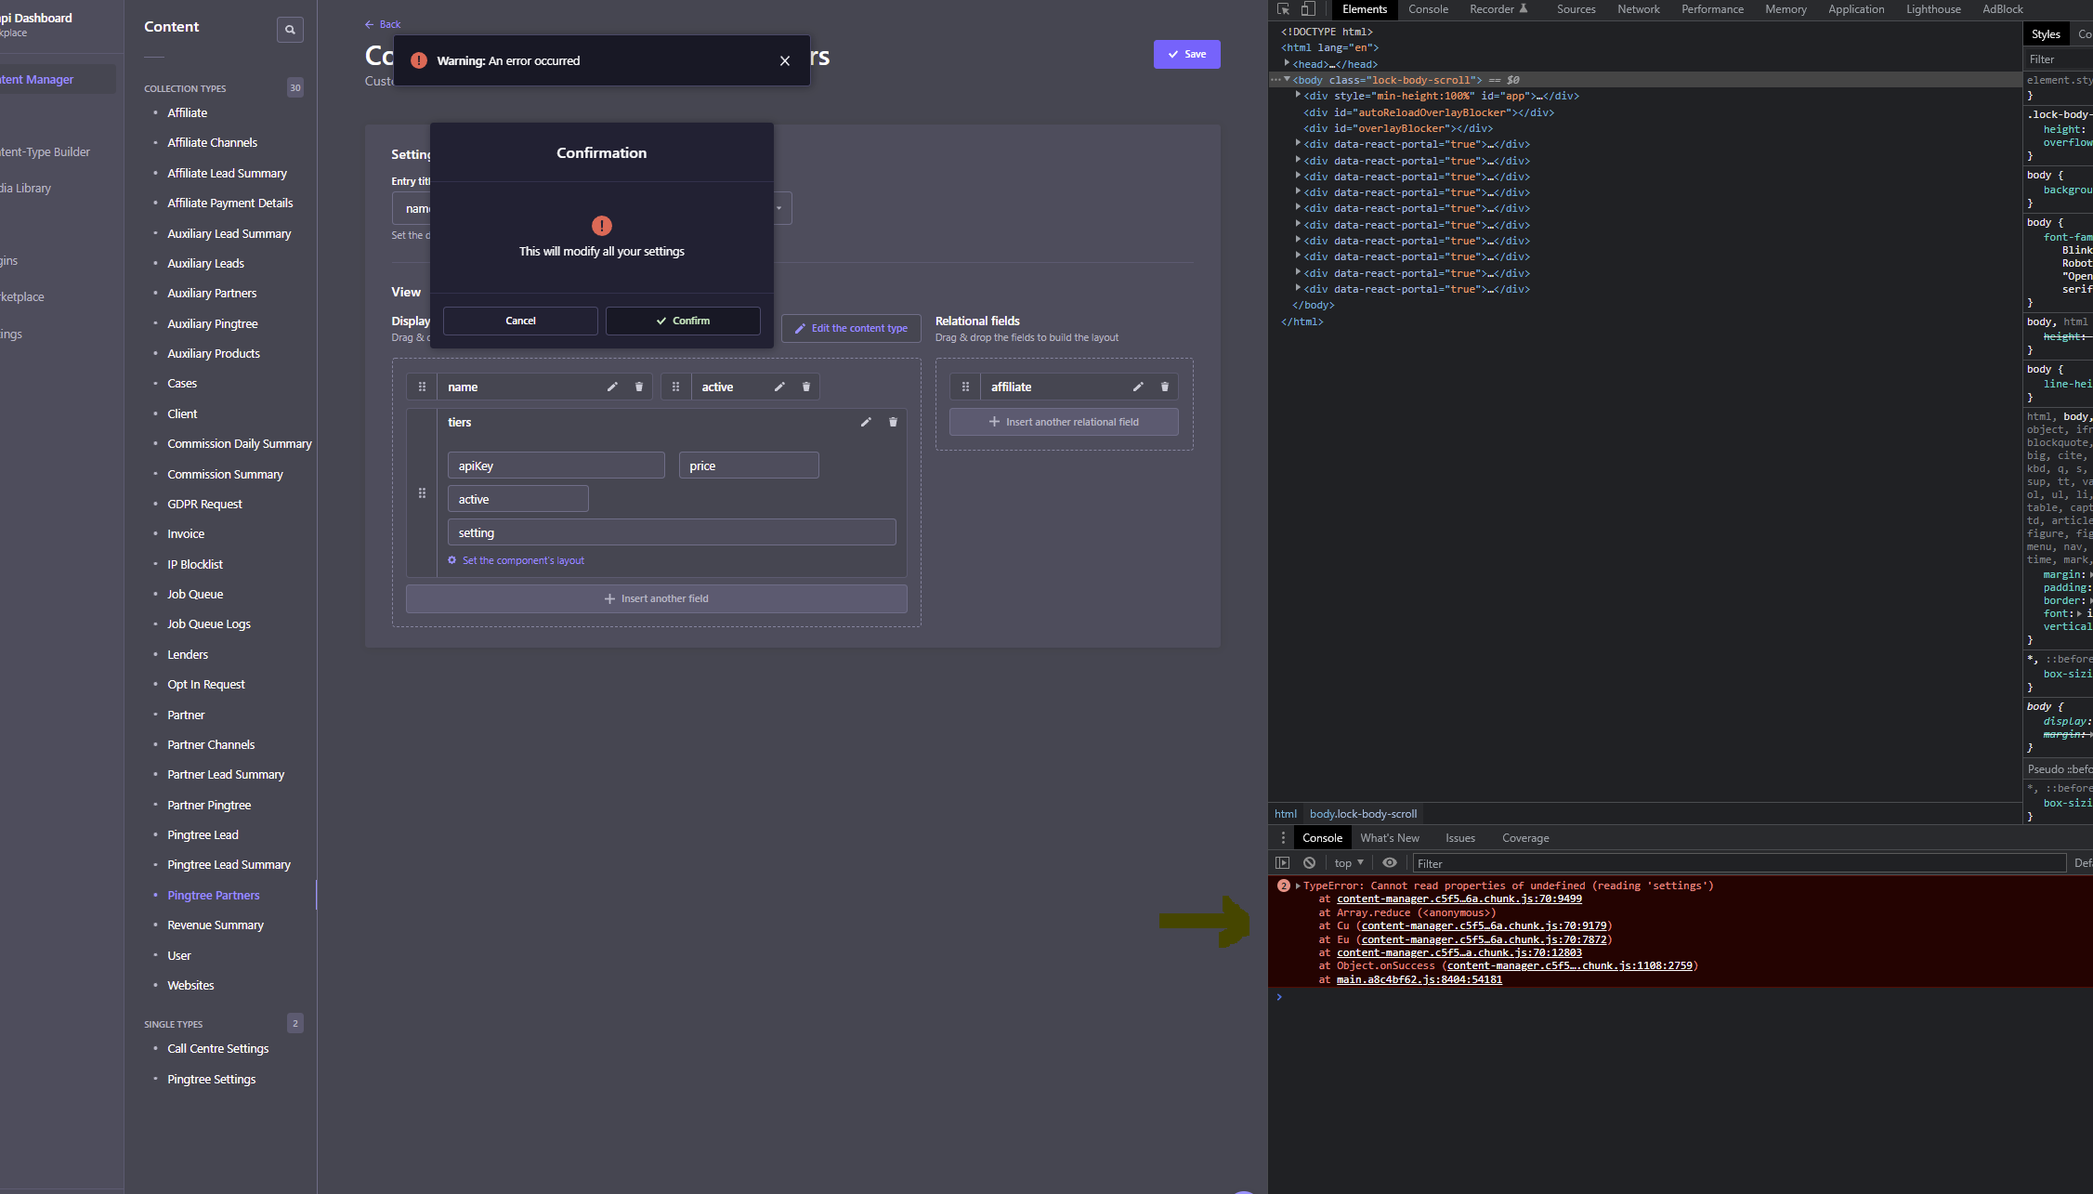The height and width of the screenshot is (1194, 2093).
Task: Open Pingtree Partners collection type
Action: pos(214,896)
